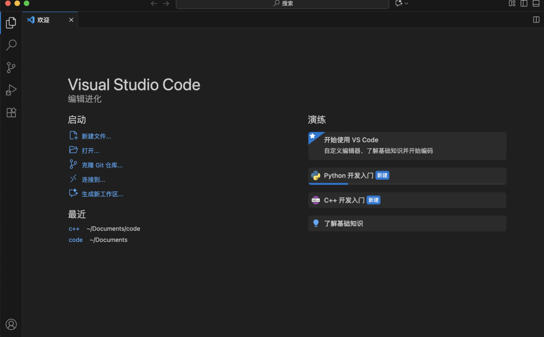The image size is (544, 337).
Task: Open the Run and Debug view
Action: pos(11,90)
